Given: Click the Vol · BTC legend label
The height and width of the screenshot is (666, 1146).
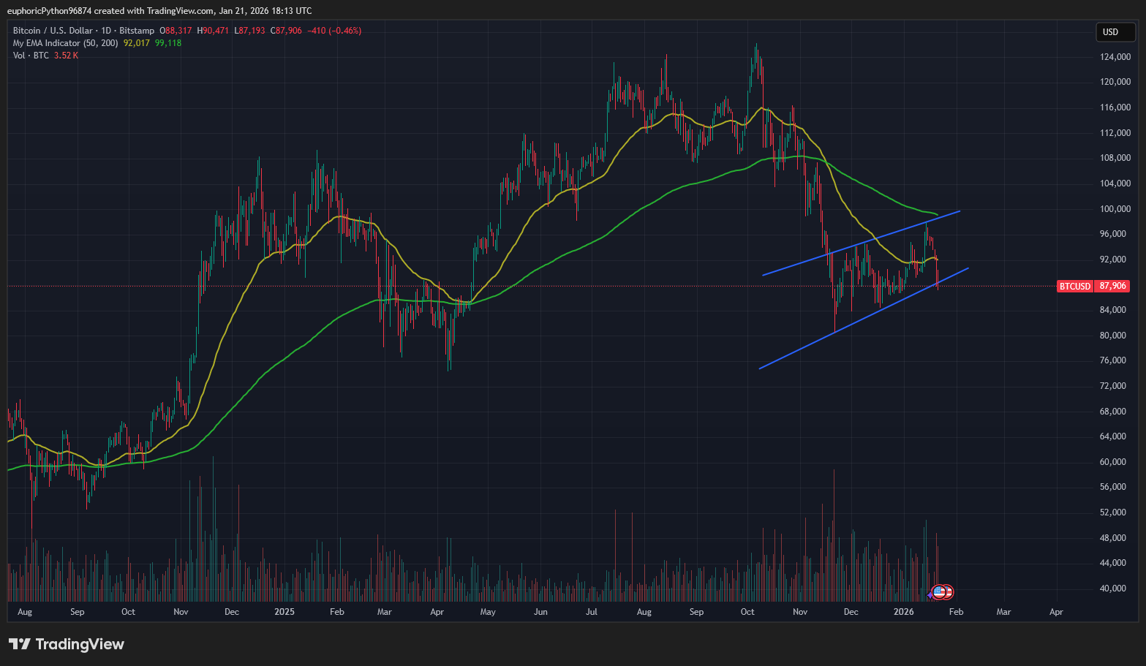Looking at the screenshot, I should click(x=29, y=55).
